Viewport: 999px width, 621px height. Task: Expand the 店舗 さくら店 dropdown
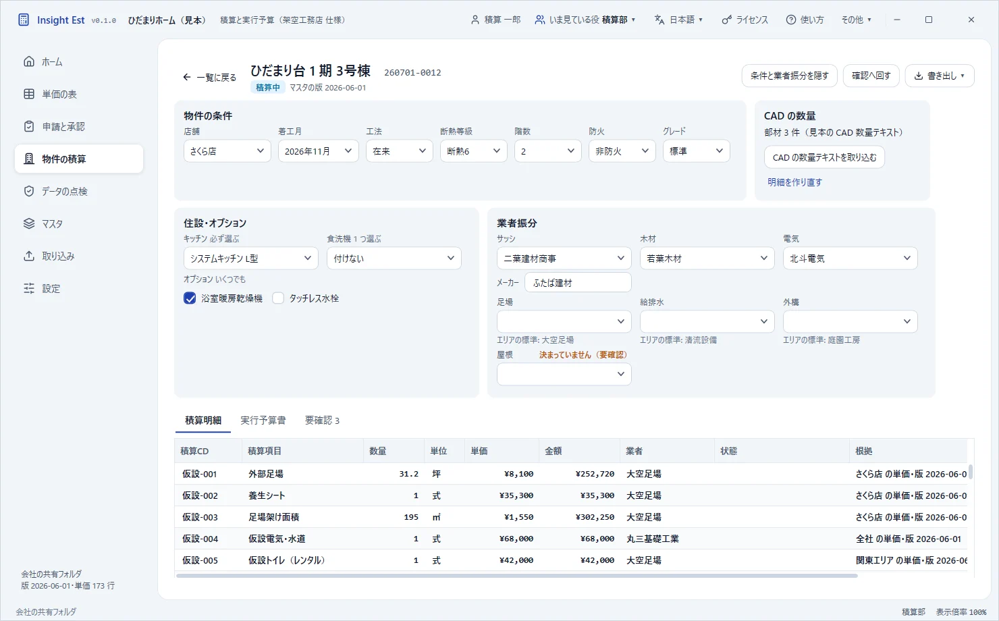(x=227, y=151)
